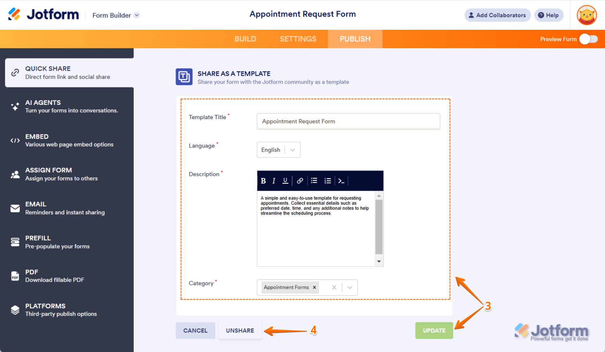Click the PDF file icon

[15, 276]
